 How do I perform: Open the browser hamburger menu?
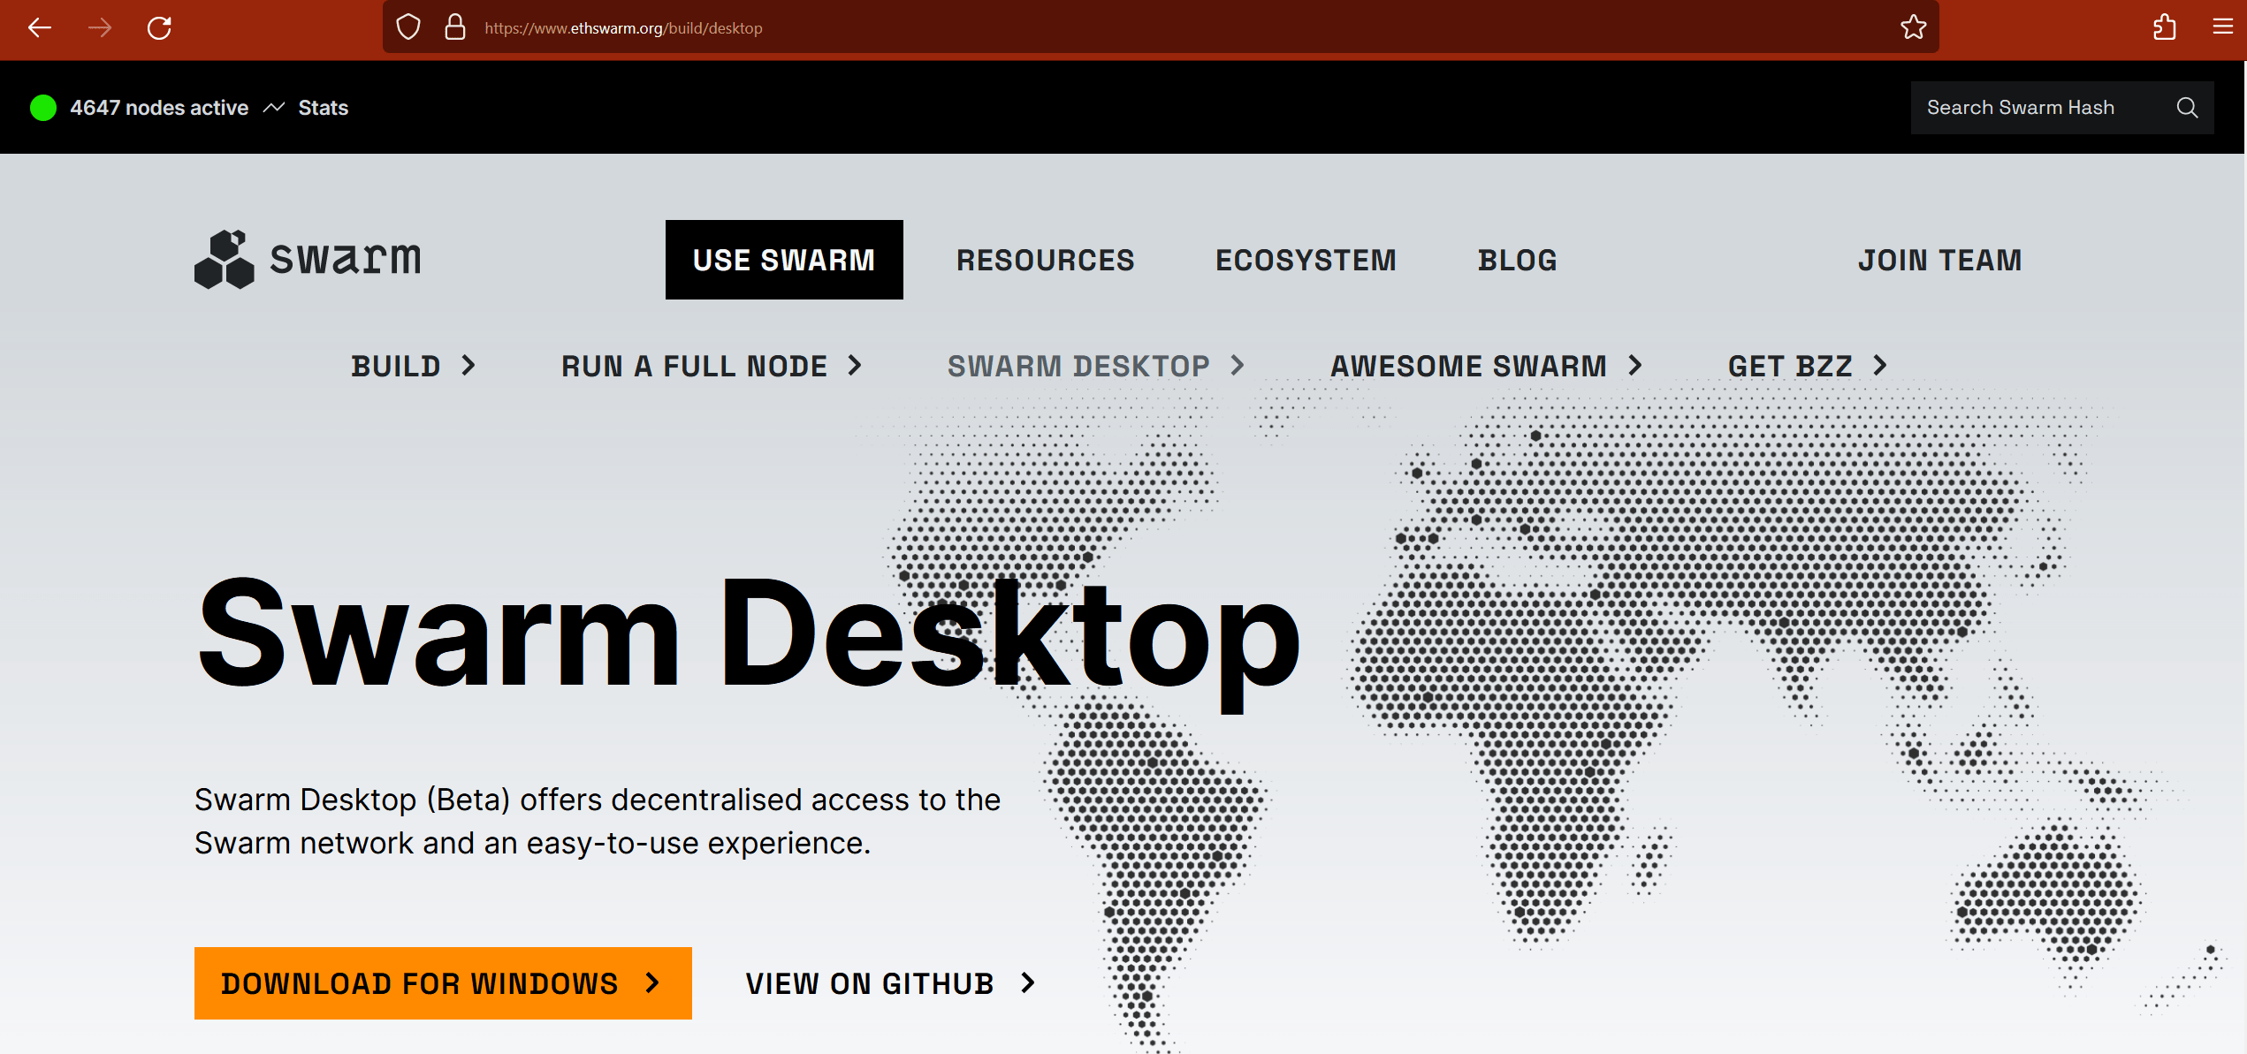2223,27
